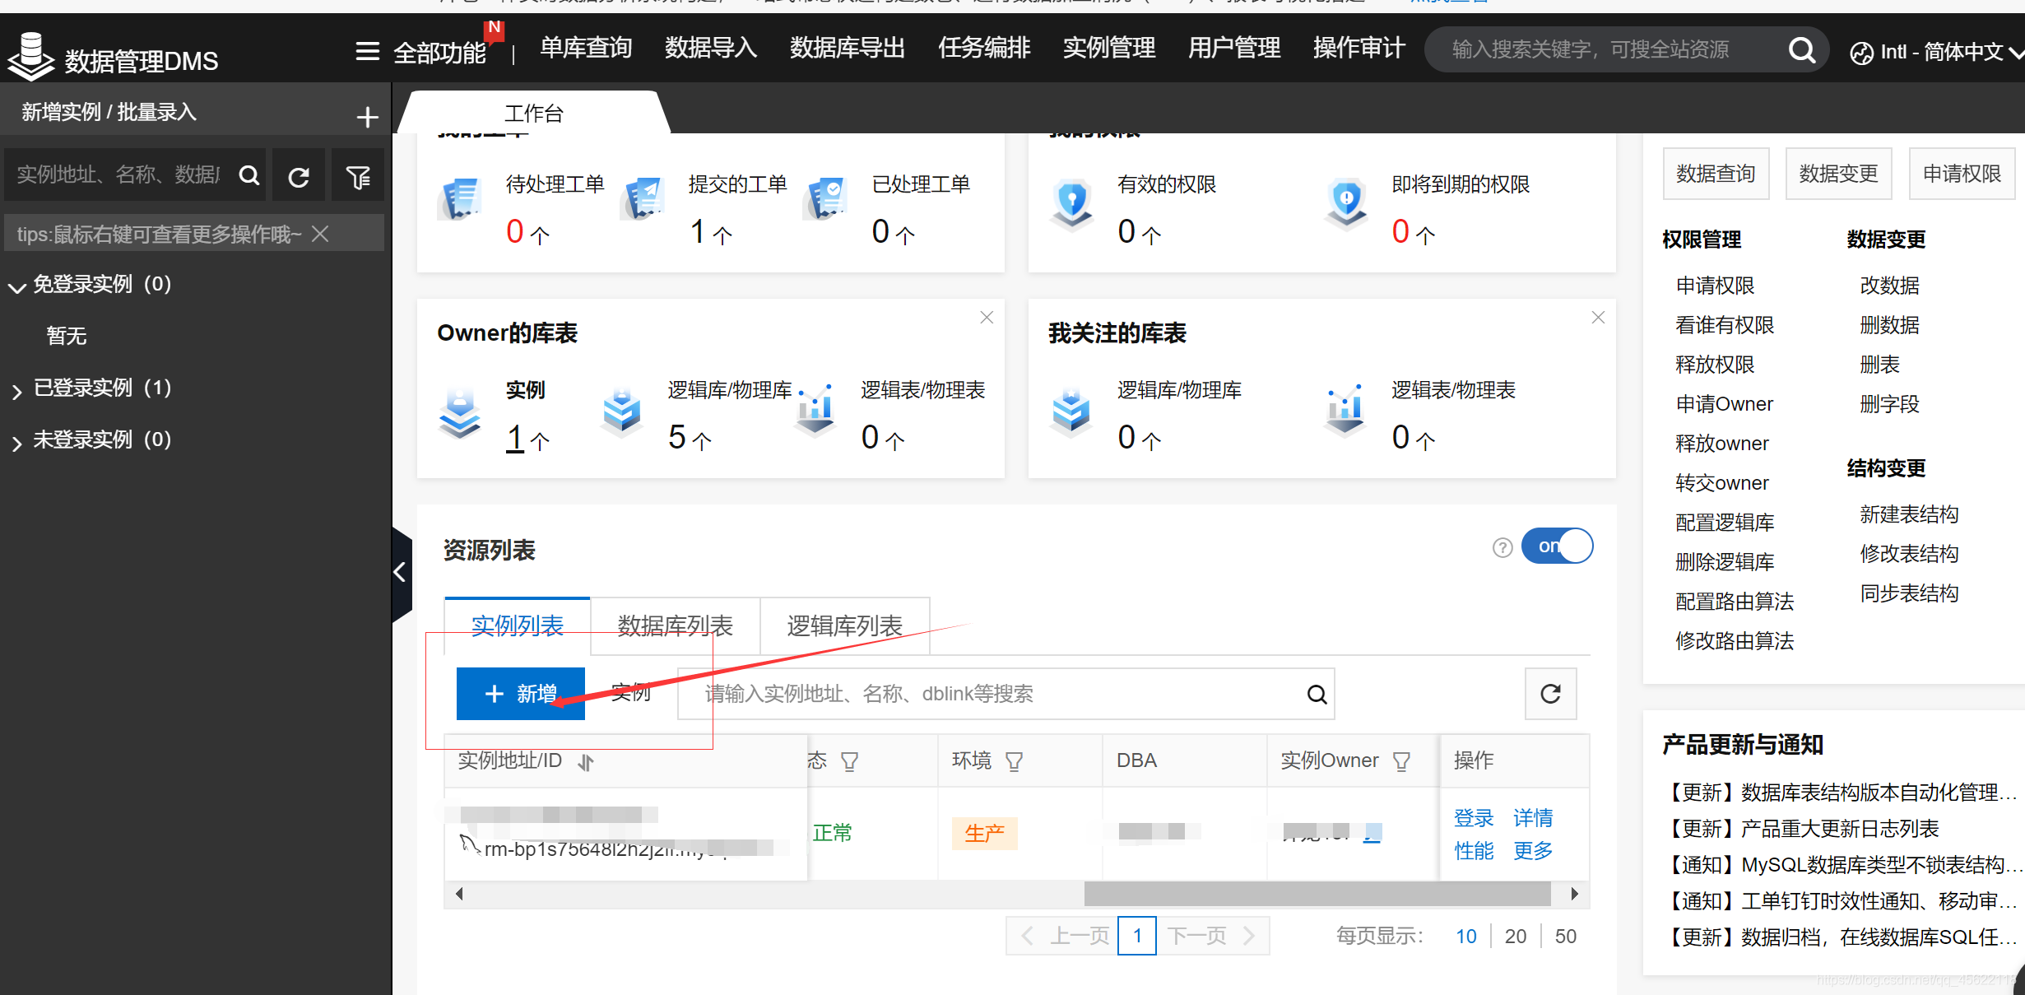Click the 登录 link in instance row

click(x=1473, y=817)
